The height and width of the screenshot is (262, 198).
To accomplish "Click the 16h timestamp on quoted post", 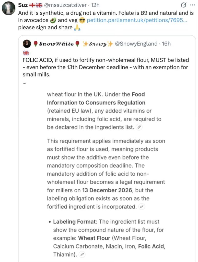I will (166, 43).
